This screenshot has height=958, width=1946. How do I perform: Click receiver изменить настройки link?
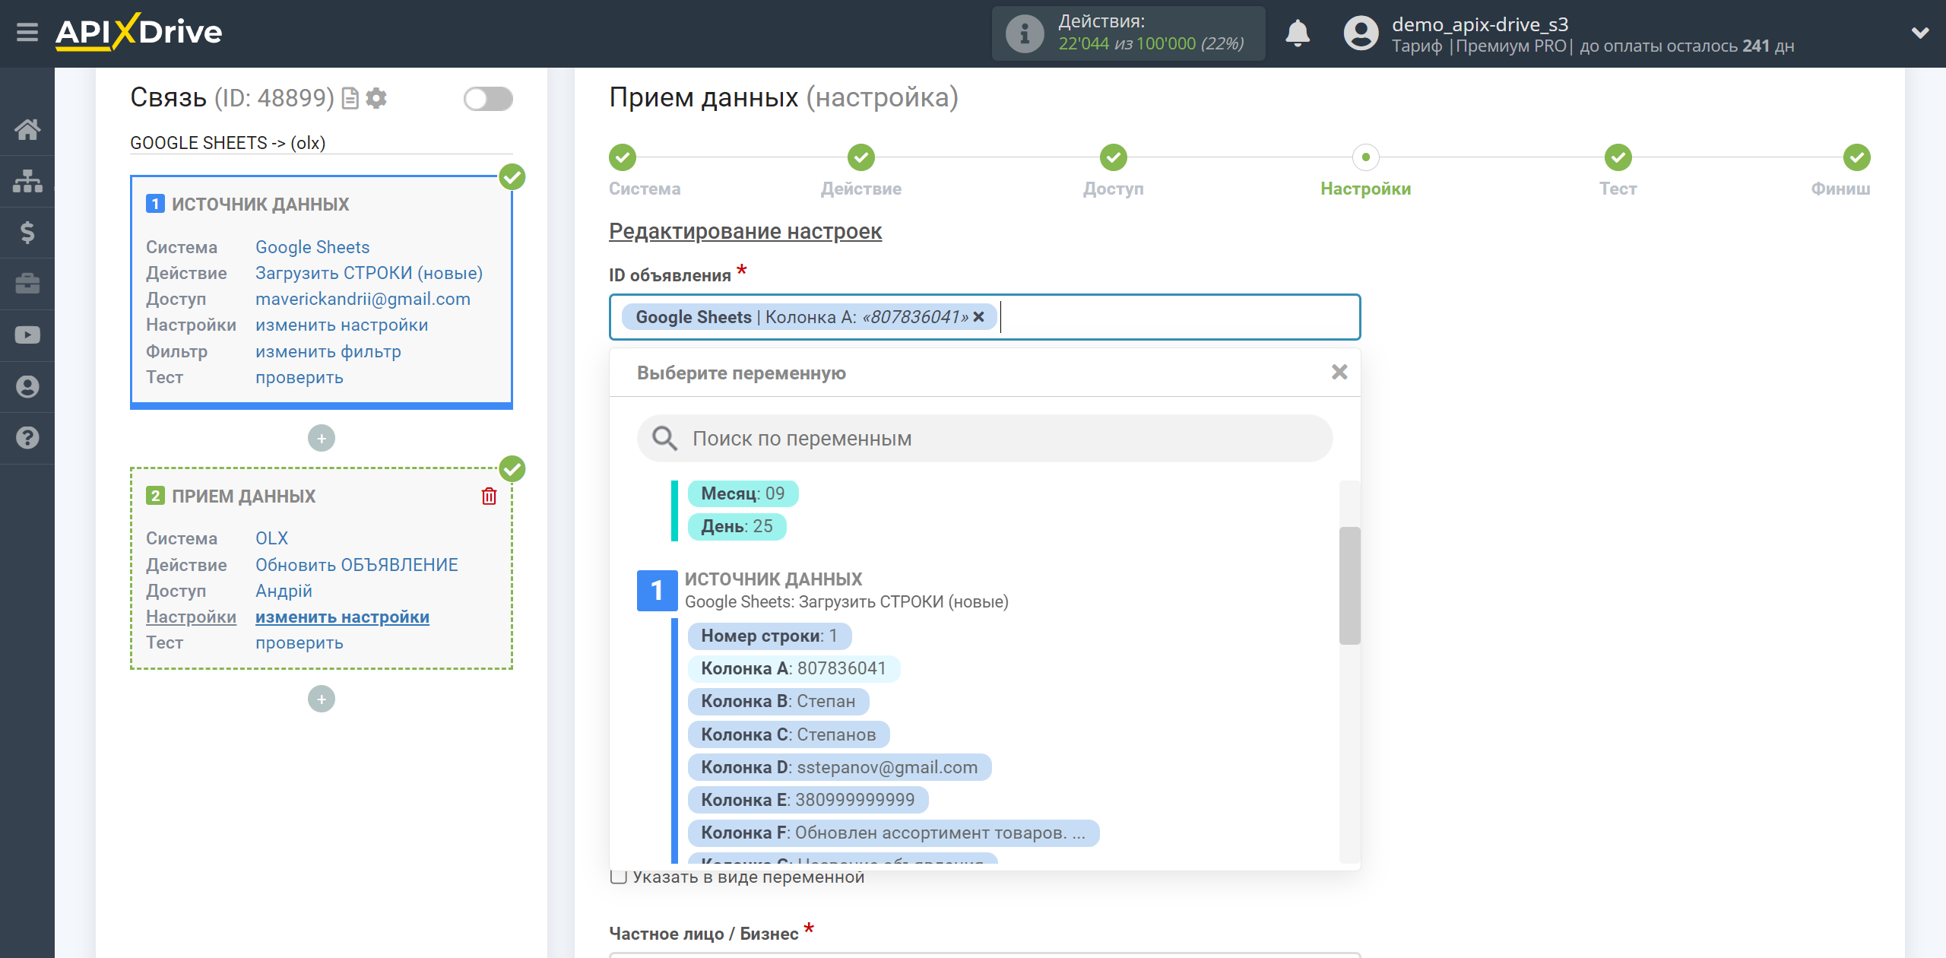pos(342,617)
